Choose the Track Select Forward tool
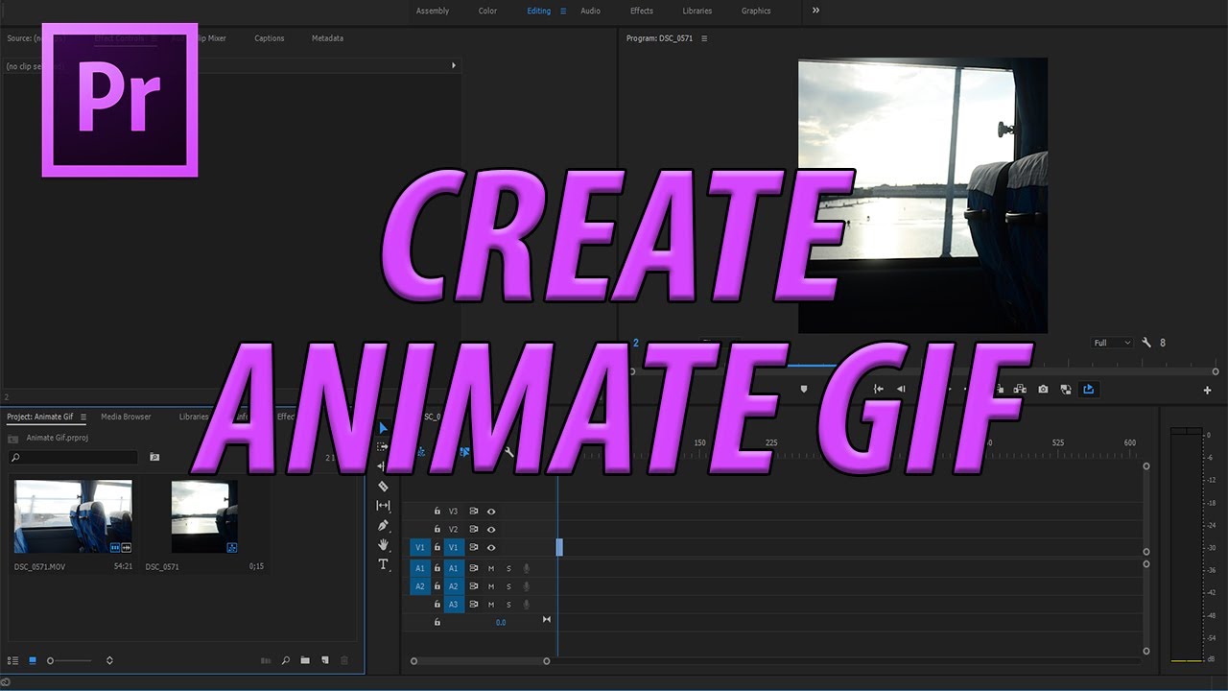 pyautogui.click(x=382, y=446)
